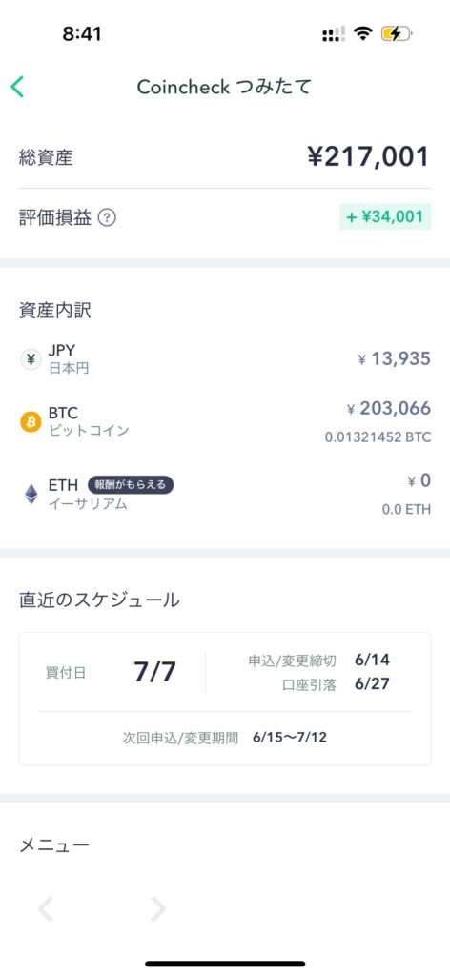Tap the JPY yen coin icon

pos(31,359)
